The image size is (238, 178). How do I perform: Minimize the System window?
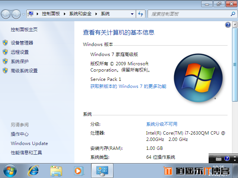207,4
